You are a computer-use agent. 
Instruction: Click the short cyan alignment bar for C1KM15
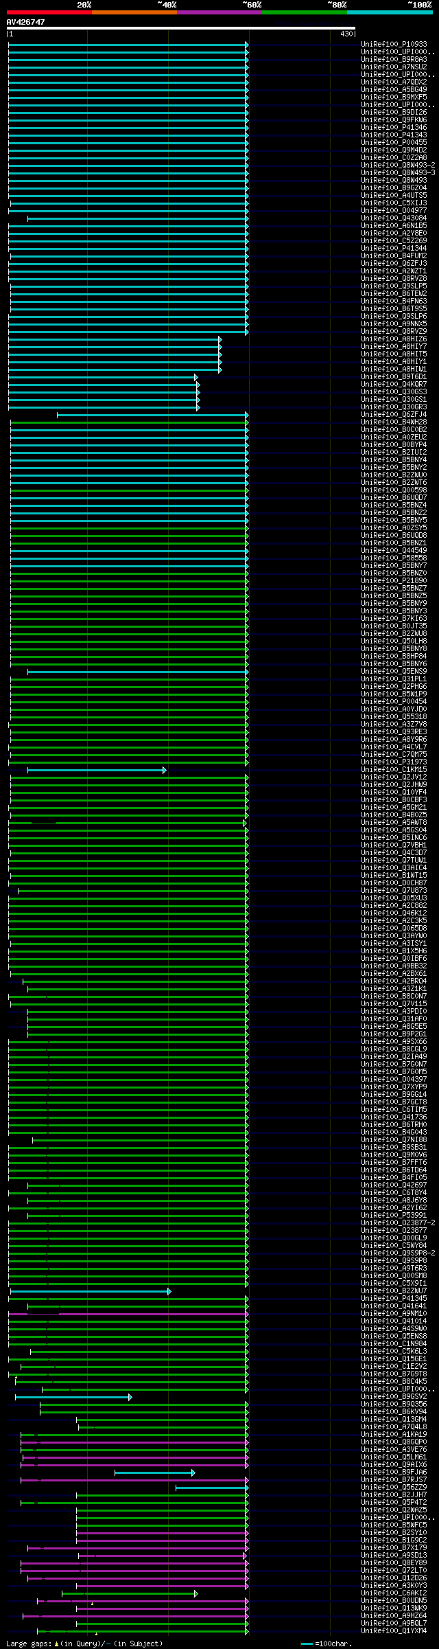tap(97, 771)
